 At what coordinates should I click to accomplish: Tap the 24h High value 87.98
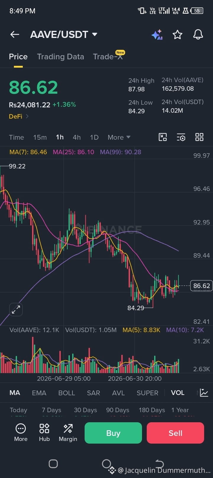(136, 89)
